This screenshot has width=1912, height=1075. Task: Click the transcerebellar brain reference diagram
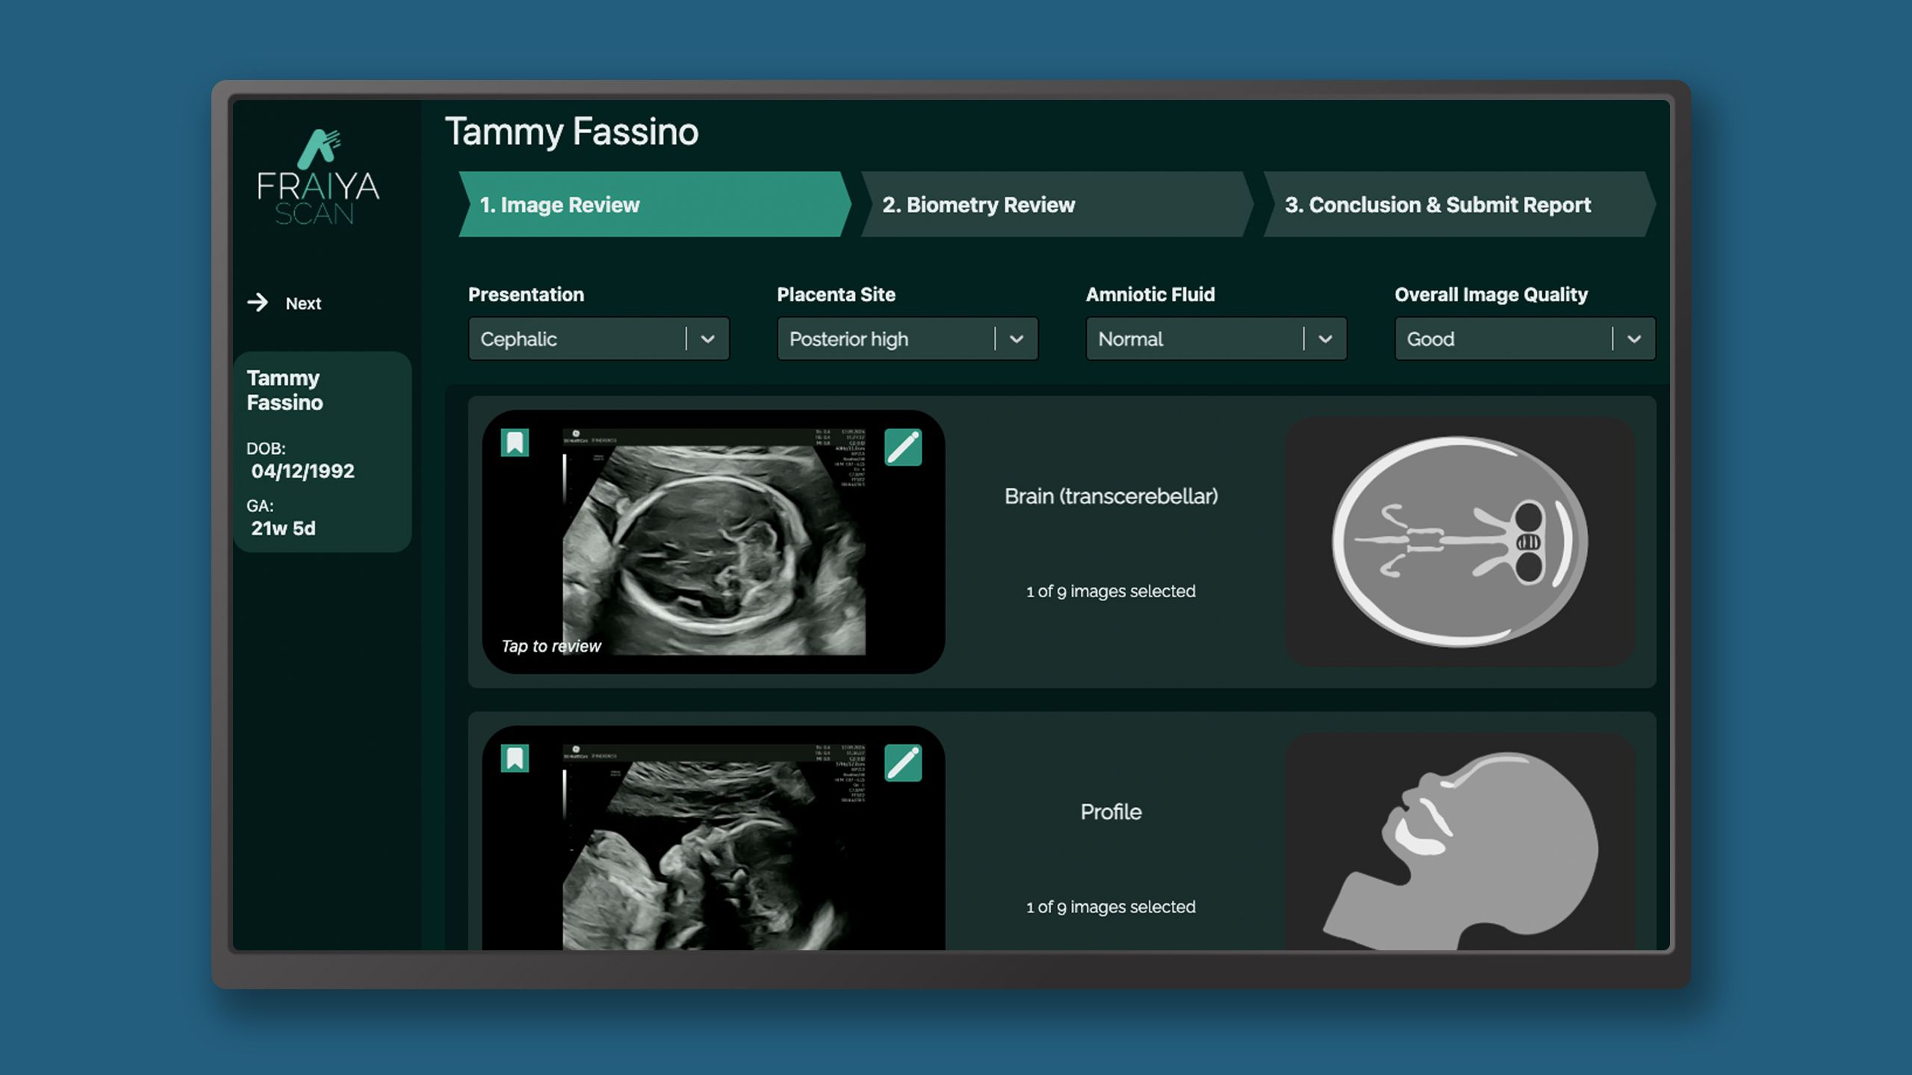tap(1459, 542)
